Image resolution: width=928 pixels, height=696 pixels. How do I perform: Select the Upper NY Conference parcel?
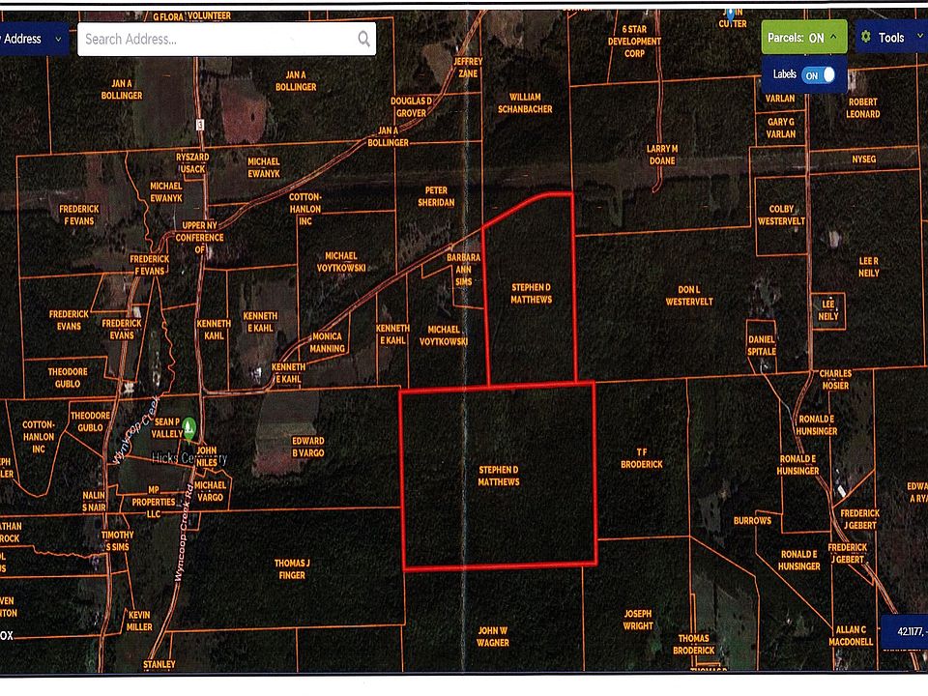tap(199, 238)
